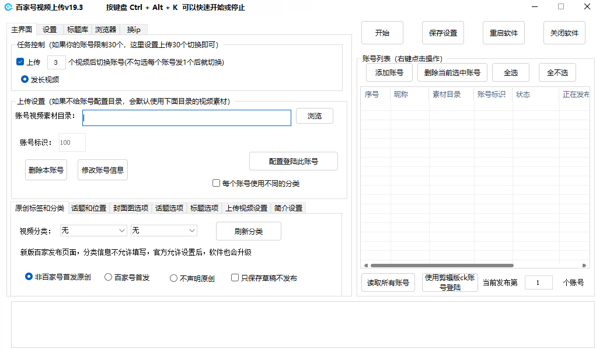Click the 全选 button
The height and width of the screenshot is (349, 596).
(511, 72)
